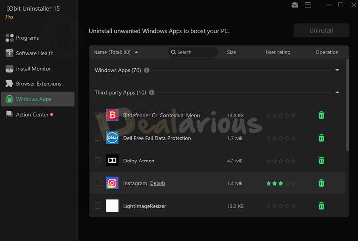Click the Programs sidebar icon

pyautogui.click(x=9, y=38)
